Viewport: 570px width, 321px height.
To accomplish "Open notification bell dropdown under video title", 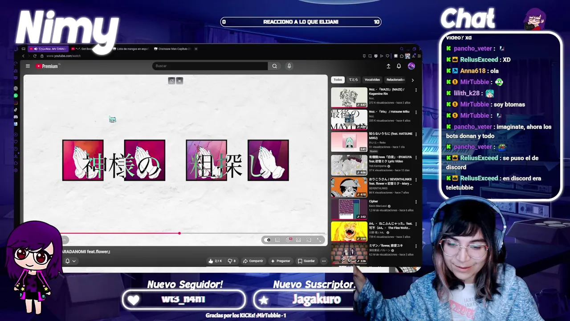I will pyautogui.click(x=70, y=261).
